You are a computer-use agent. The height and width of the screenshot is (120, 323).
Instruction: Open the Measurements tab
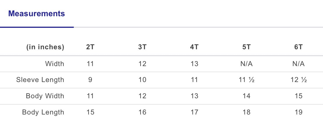[37, 14]
